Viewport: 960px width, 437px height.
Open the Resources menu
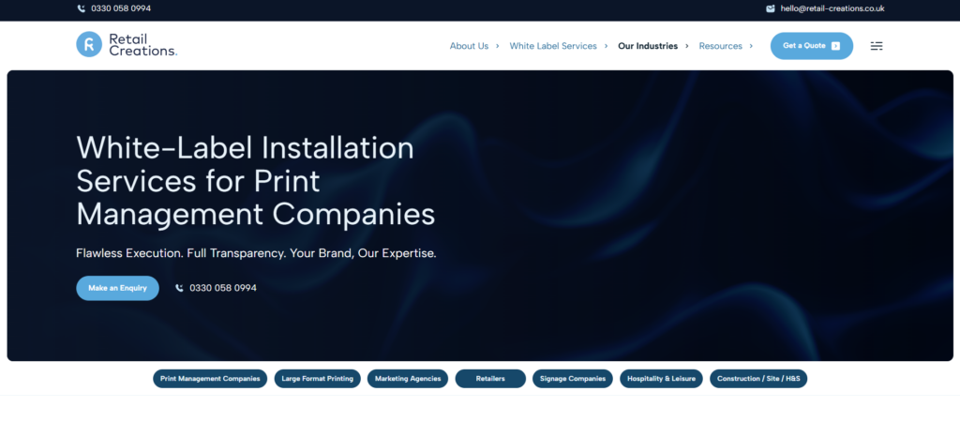tap(721, 46)
